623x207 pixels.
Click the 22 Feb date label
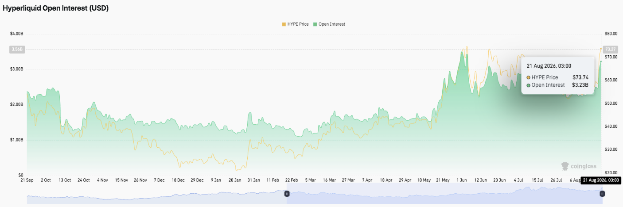[292, 180]
